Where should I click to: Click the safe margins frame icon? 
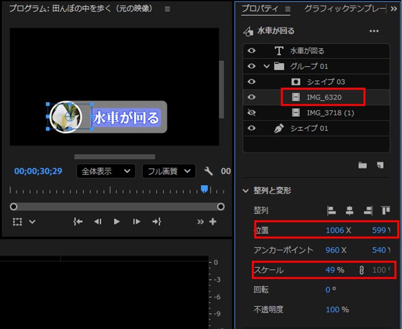17,221
